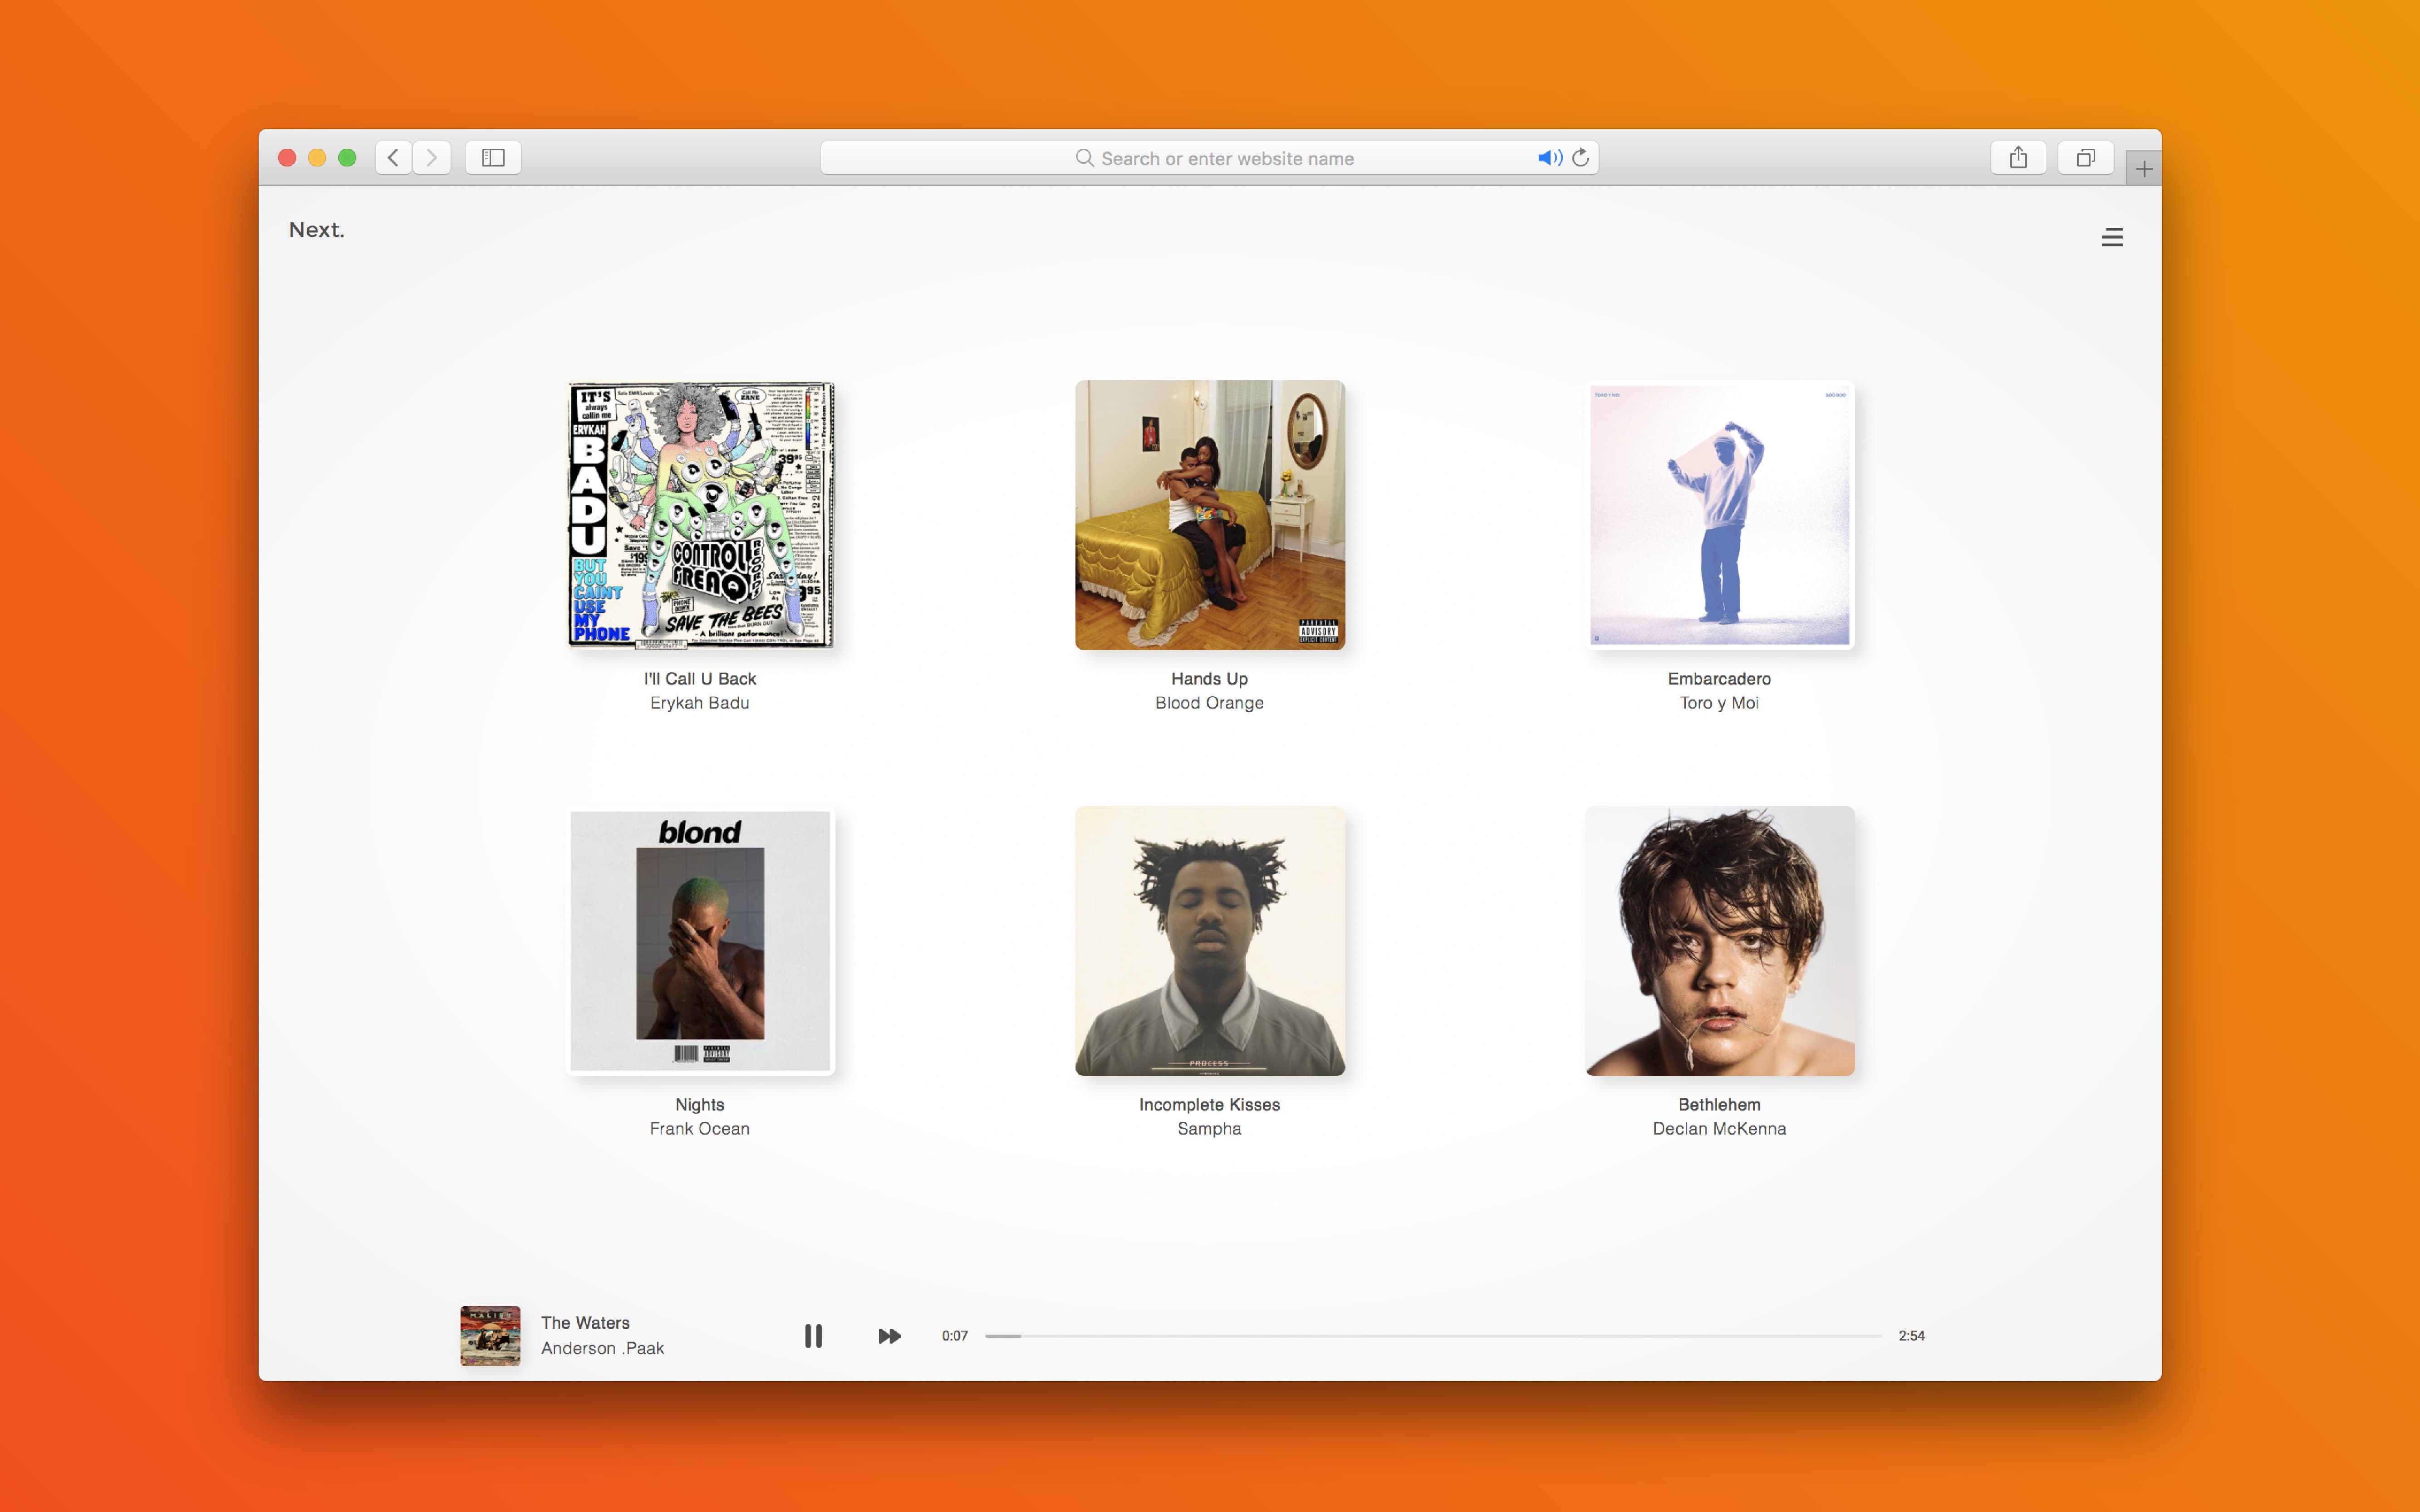This screenshot has width=2420, height=1512.
Task: Click the Safari back arrow
Action: [394, 158]
